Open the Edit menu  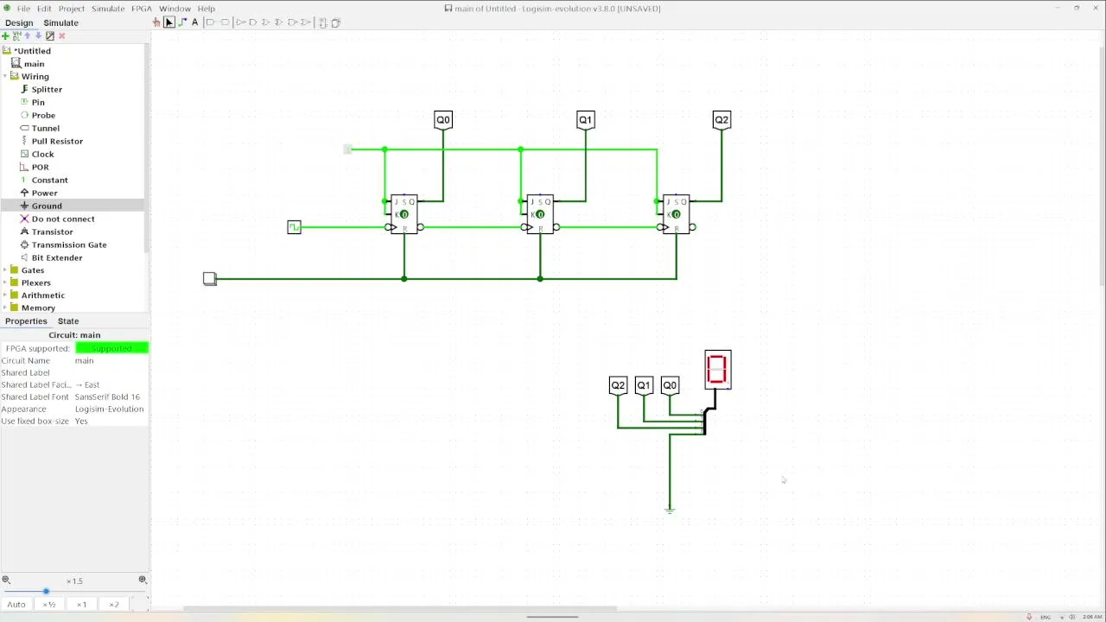tap(44, 9)
